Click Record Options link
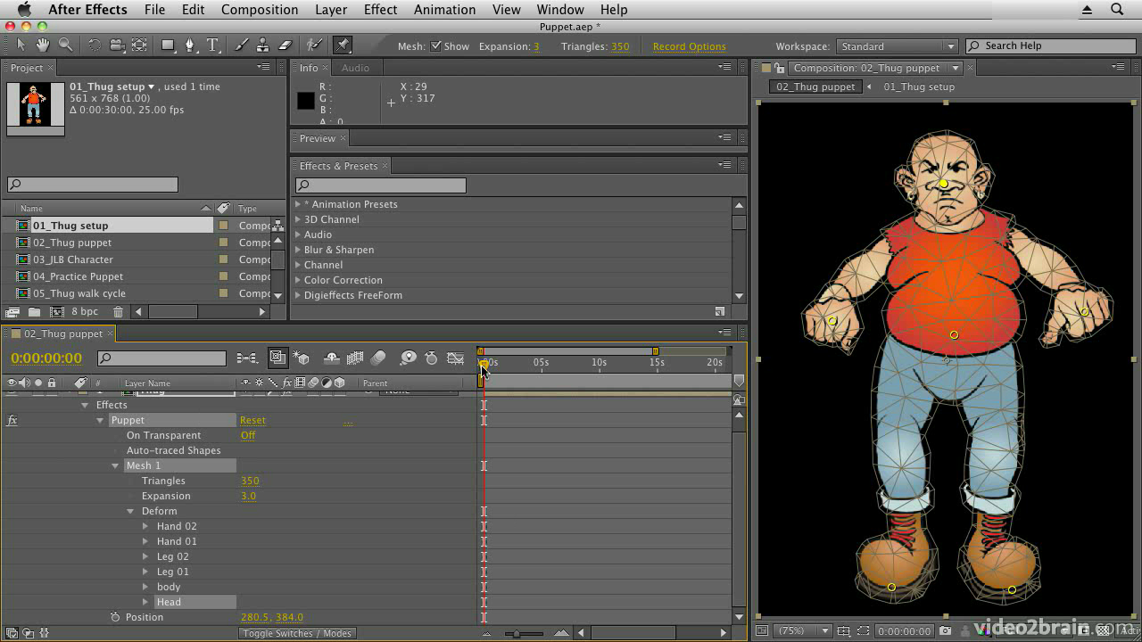 [689, 46]
